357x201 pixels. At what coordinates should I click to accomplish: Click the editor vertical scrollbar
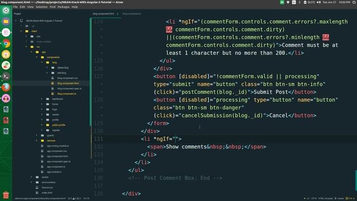[356, 180]
